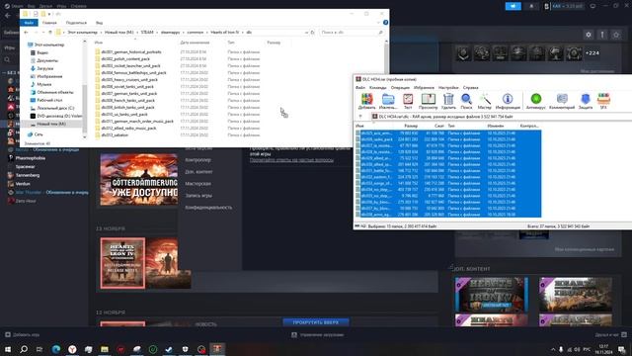Open Windows taskbar search

[24, 349]
